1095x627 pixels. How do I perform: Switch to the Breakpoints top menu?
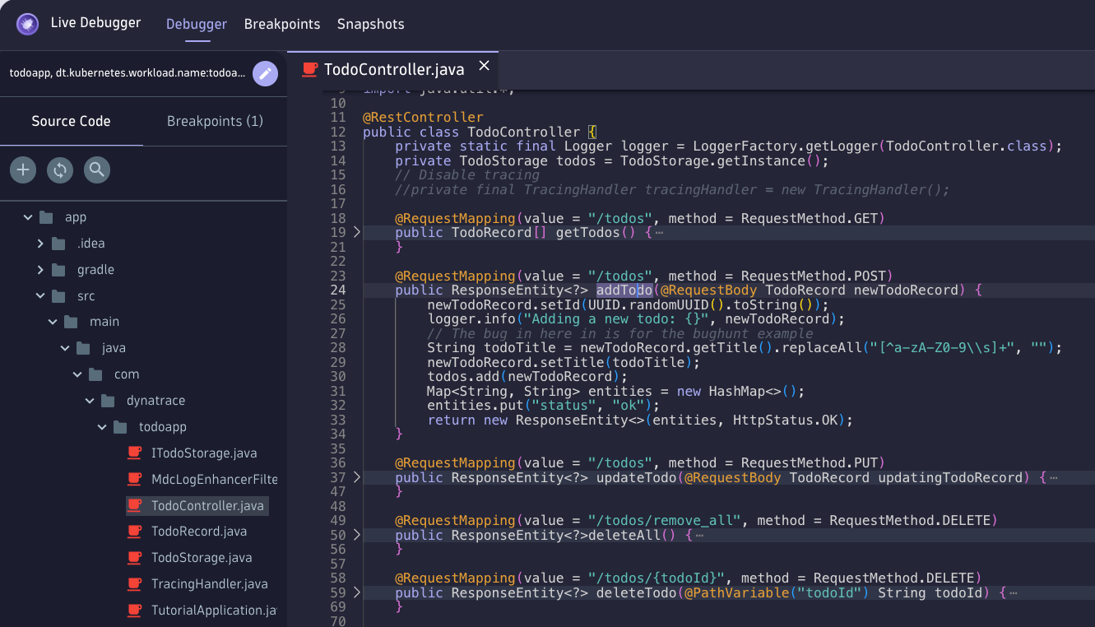point(282,24)
